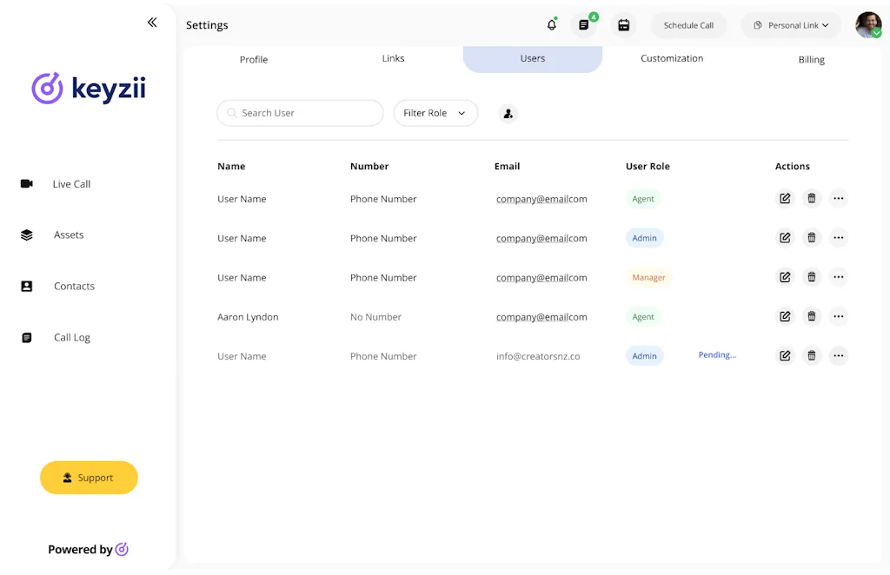Edit the Aaron Lyndon user row
Image resolution: width=890 pixels, height=575 pixels.
click(785, 317)
